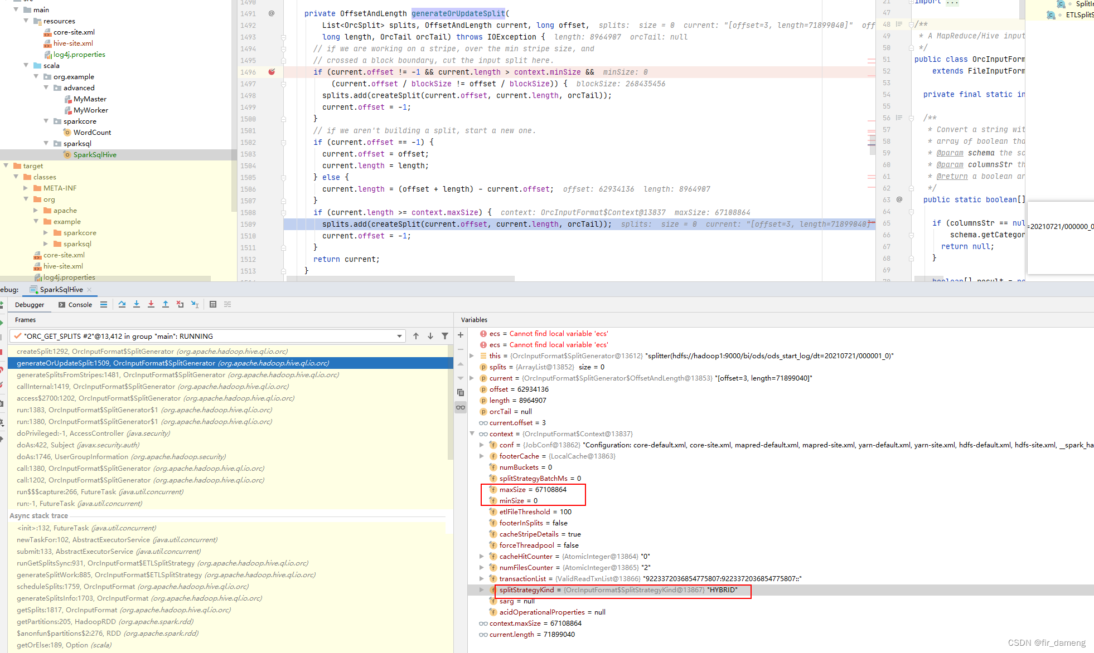Toggle code fold marker at line 1493
Screen dimensions: 1094x653
click(x=283, y=37)
